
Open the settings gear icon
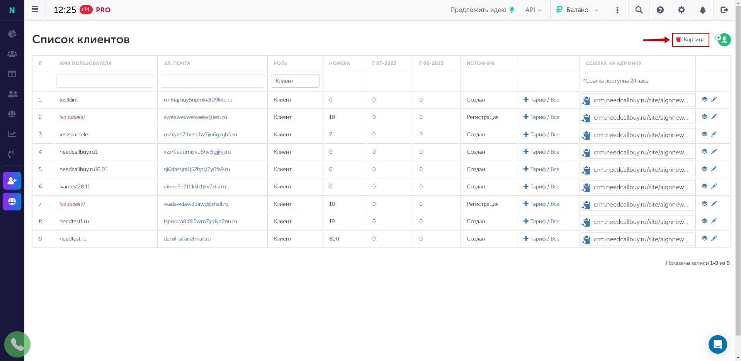click(682, 10)
